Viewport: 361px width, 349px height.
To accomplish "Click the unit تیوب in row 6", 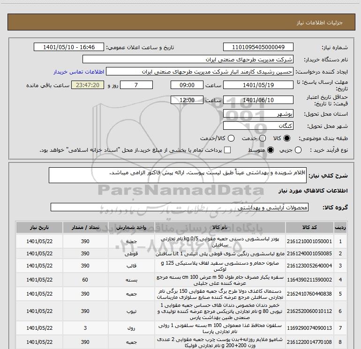I will pyautogui.click(x=131, y=311).
